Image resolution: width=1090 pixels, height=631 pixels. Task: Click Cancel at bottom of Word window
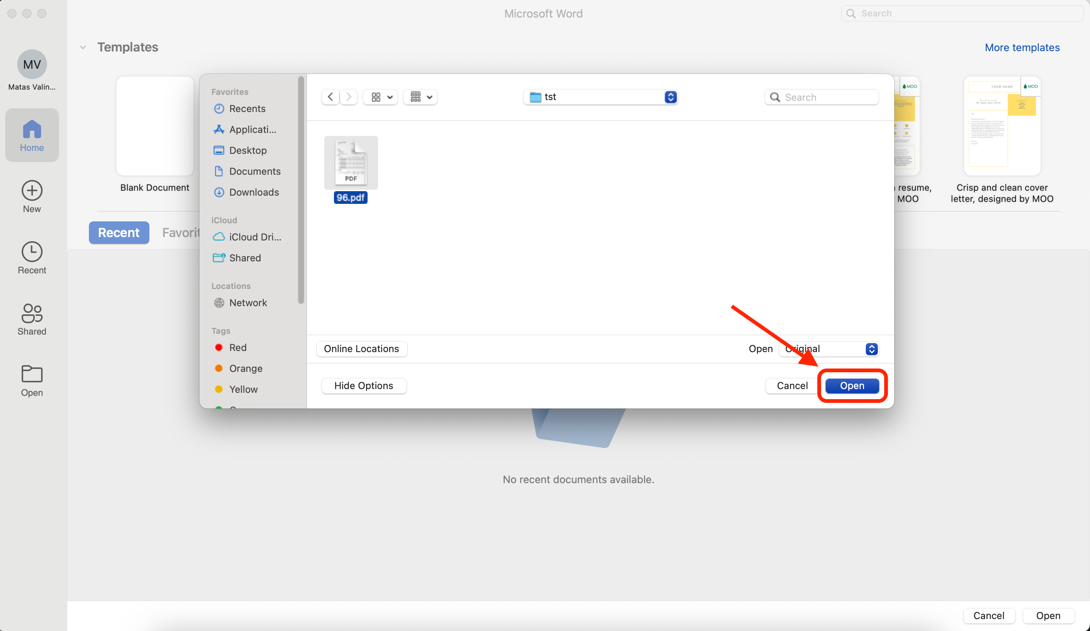(x=989, y=616)
